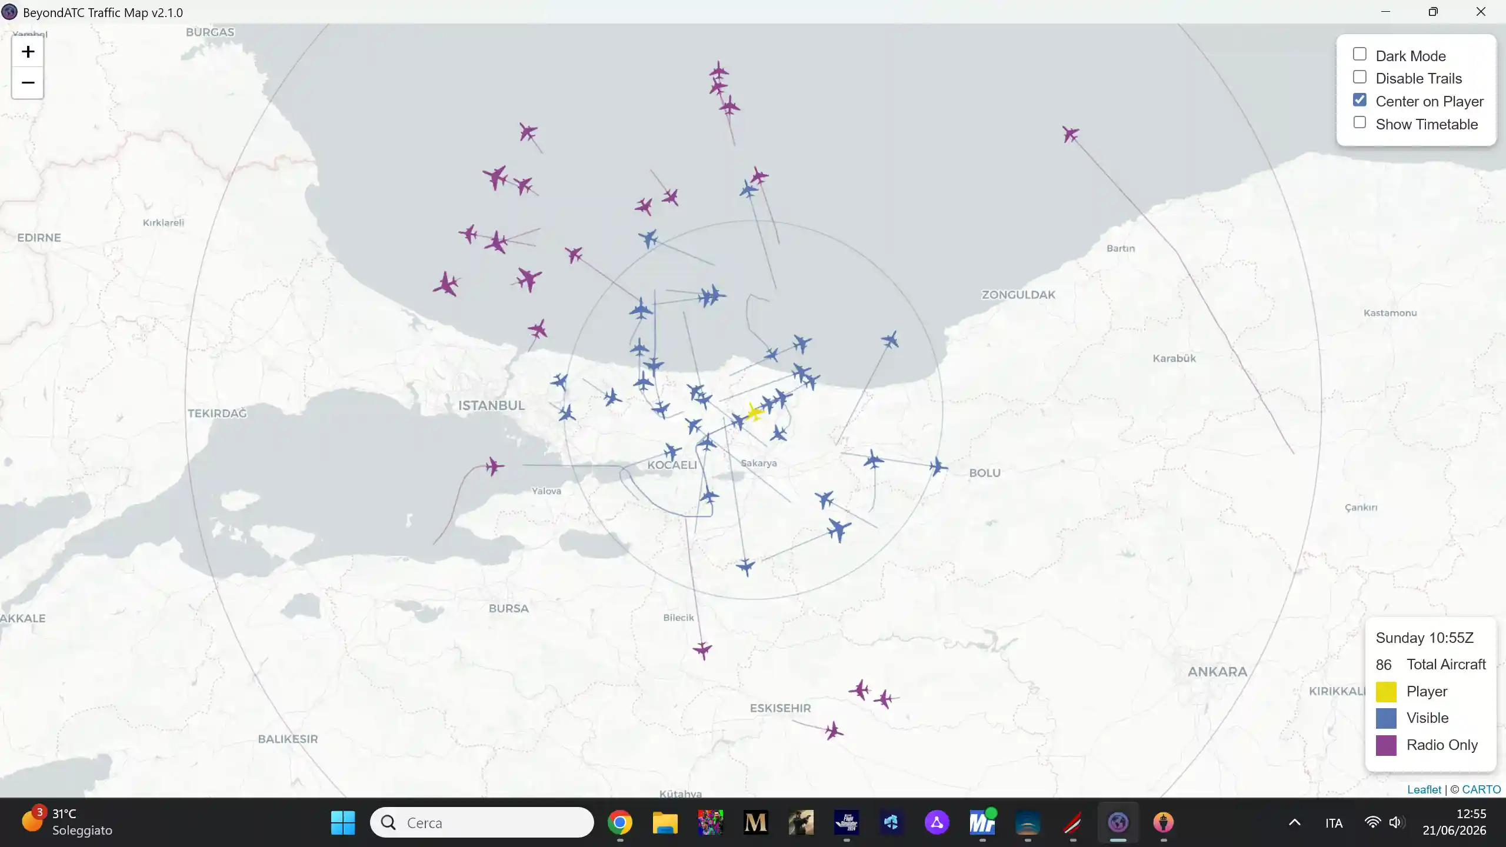Click the ISTANBUL map label
This screenshot has height=847, width=1506.
(491, 405)
